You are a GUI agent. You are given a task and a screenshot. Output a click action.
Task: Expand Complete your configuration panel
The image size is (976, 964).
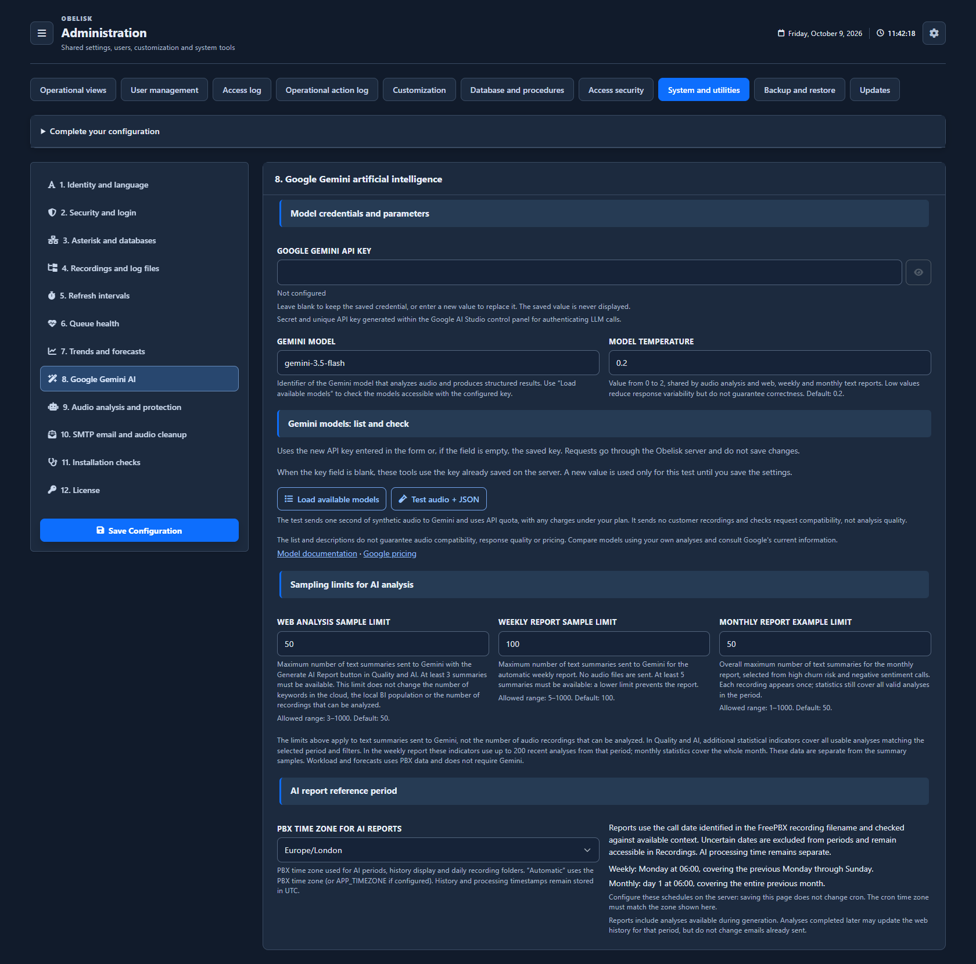488,131
